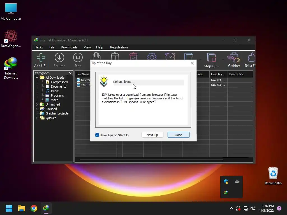
Task: Sort by the Description column header
Action: tap(240, 74)
